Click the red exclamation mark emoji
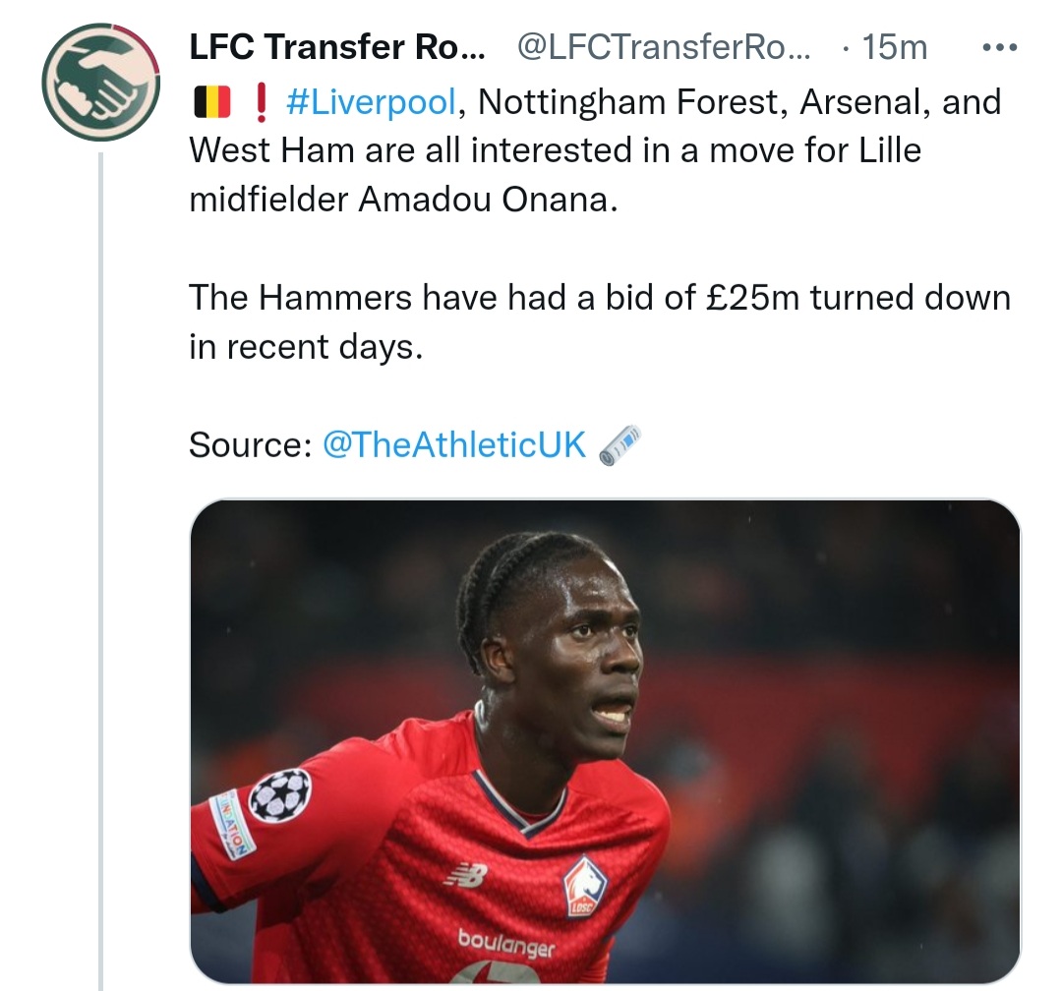Viewport: 1062px width, 991px height. click(262, 101)
